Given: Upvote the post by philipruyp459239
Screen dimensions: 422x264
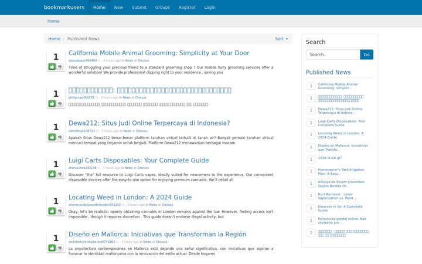Looking at the screenshot, I should (52, 103).
